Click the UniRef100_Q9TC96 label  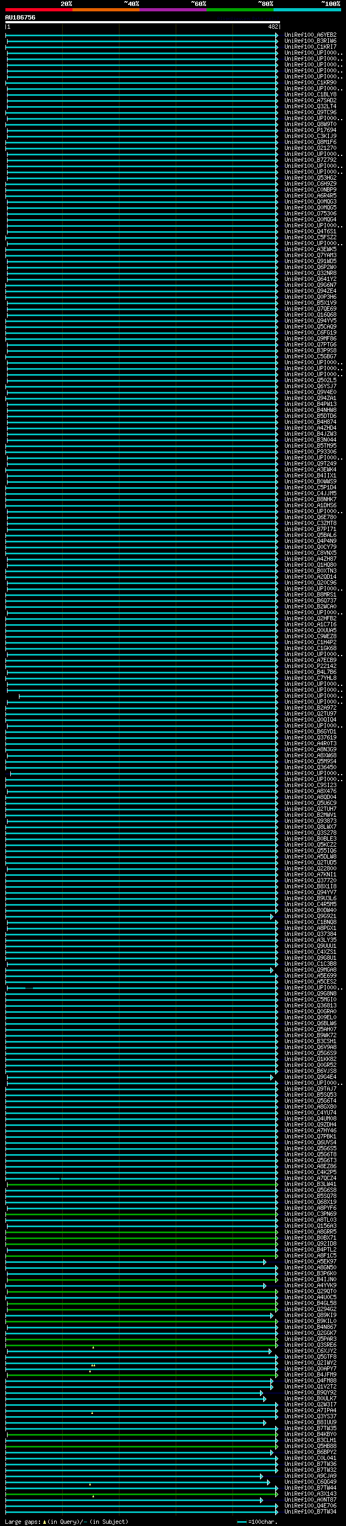(x=310, y=113)
